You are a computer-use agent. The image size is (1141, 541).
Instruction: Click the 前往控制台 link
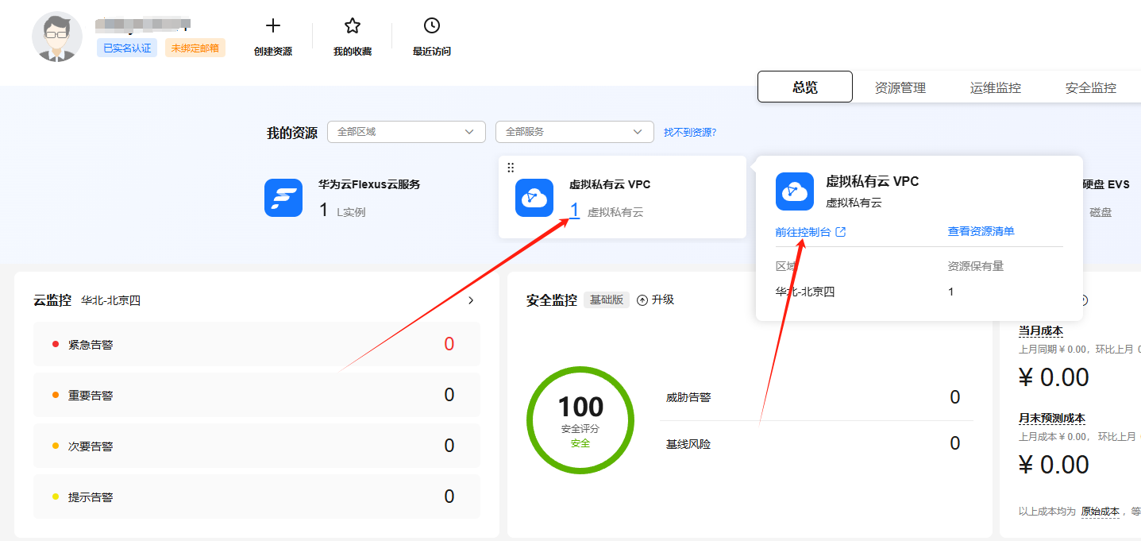(803, 232)
